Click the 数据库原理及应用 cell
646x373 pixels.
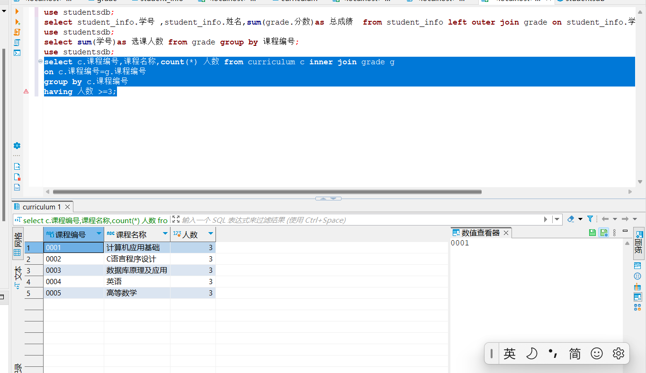pyautogui.click(x=137, y=270)
